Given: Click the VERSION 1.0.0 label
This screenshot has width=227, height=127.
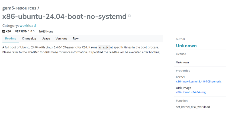Looking at the screenshot, I should coord(25,31).
